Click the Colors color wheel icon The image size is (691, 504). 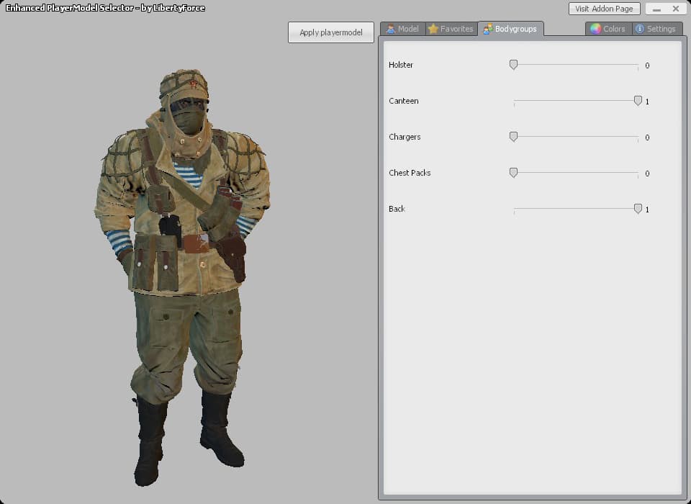click(x=595, y=29)
